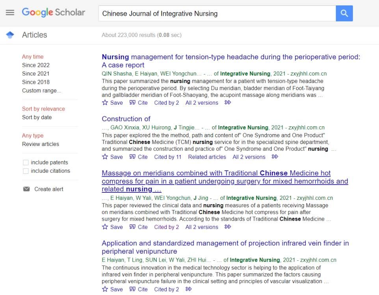Click the search field with Chinese Journal query

(217, 13)
